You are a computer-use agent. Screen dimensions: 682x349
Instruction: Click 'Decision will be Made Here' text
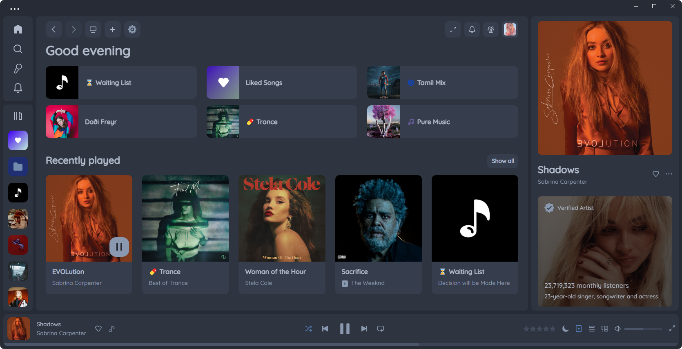pyautogui.click(x=474, y=283)
